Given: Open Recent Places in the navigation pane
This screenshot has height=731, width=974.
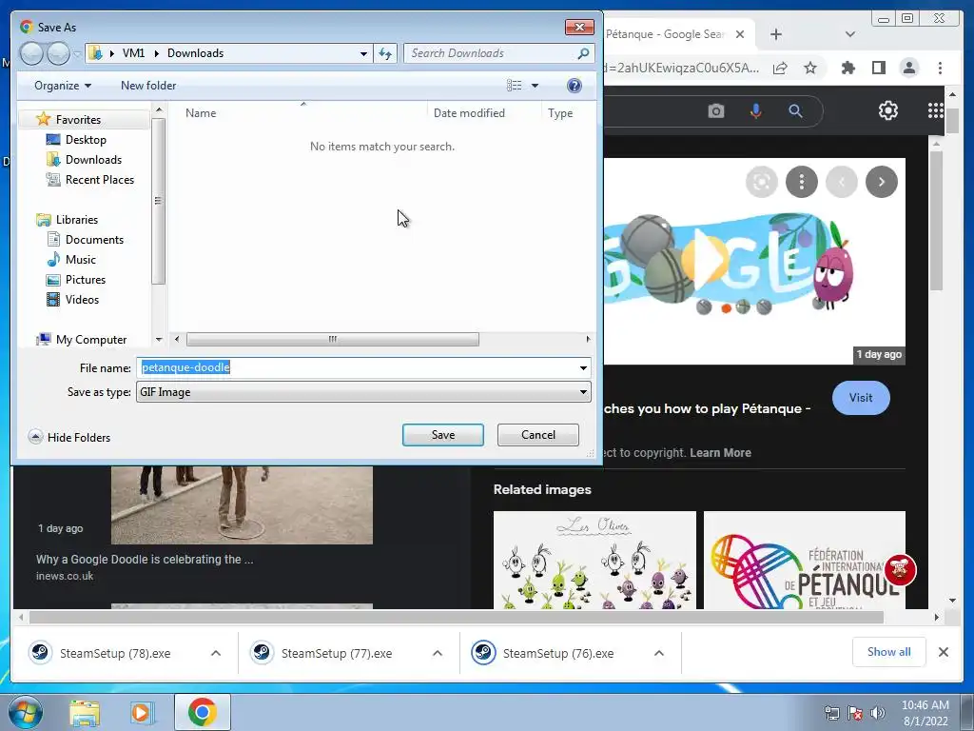Looking at the screenshot, I should click(99, 180).
